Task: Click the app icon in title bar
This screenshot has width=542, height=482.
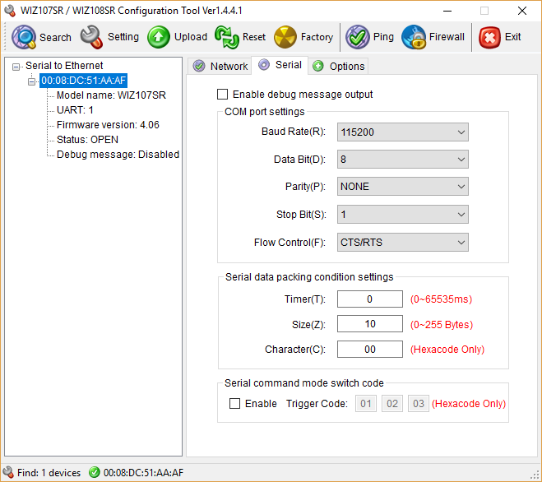Action: pos(10,11)
